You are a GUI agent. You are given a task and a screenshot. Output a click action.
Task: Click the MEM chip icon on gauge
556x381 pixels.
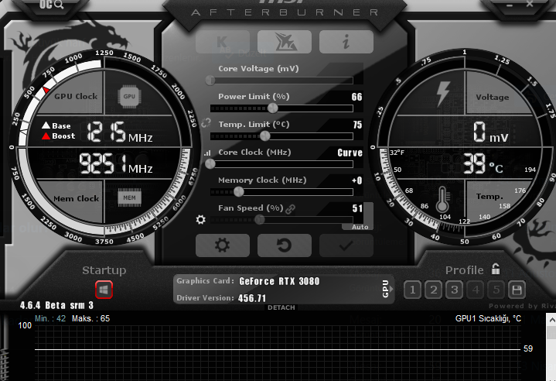tap(129, 197)
